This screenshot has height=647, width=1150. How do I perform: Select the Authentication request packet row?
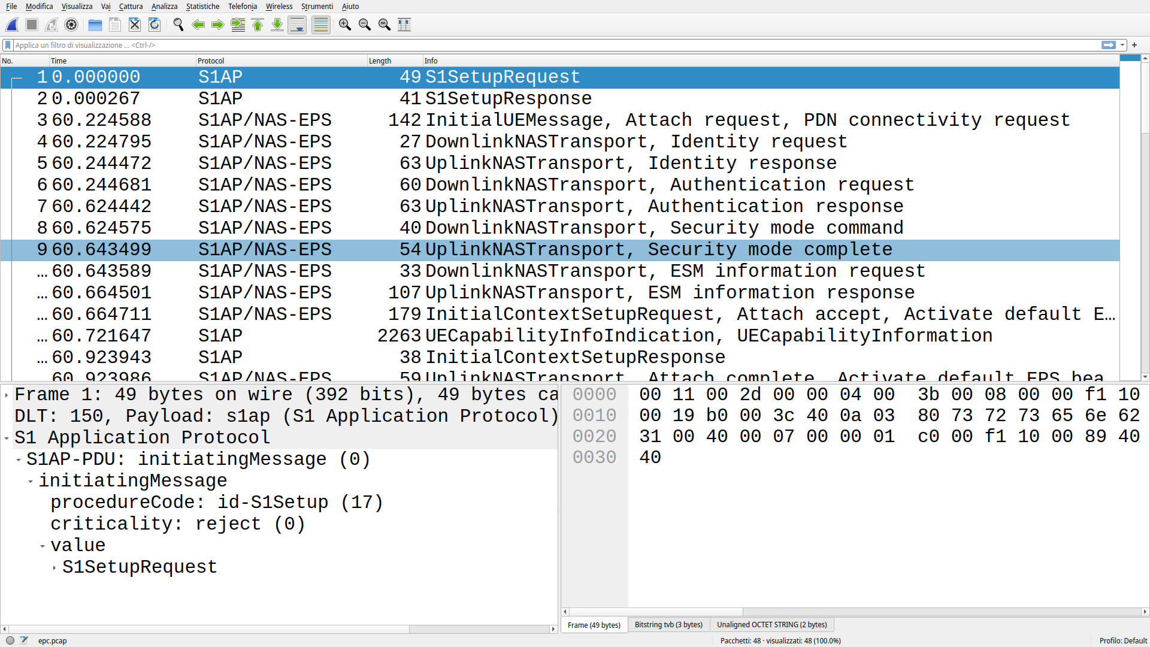[x=559, y=185]
